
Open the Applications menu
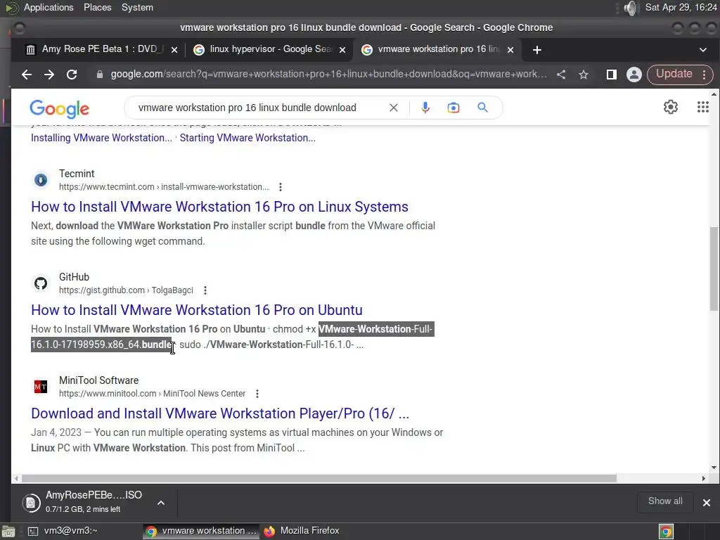49,7
